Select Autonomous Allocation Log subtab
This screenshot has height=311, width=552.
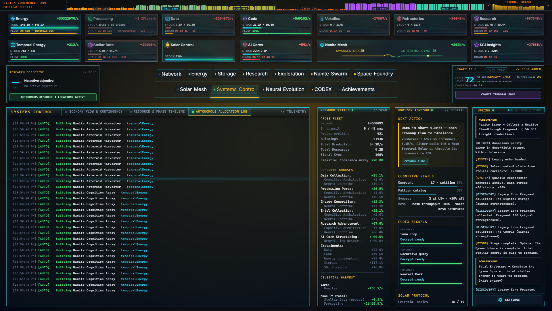click(220, 112)
